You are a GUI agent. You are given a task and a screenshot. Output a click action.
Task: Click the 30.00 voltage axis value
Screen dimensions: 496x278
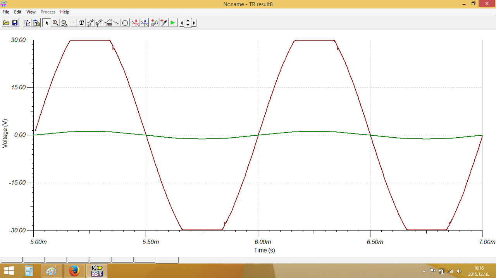(18, 40)
